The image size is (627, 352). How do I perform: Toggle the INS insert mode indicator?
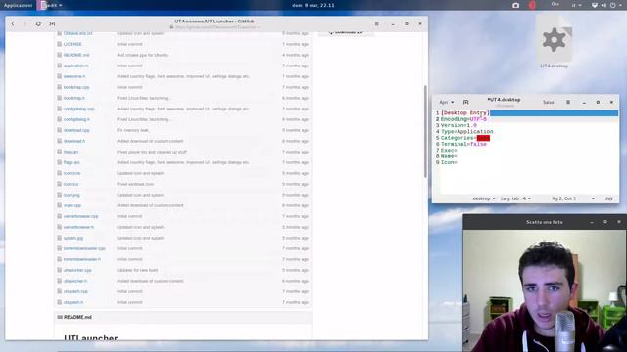pos(608,198)
